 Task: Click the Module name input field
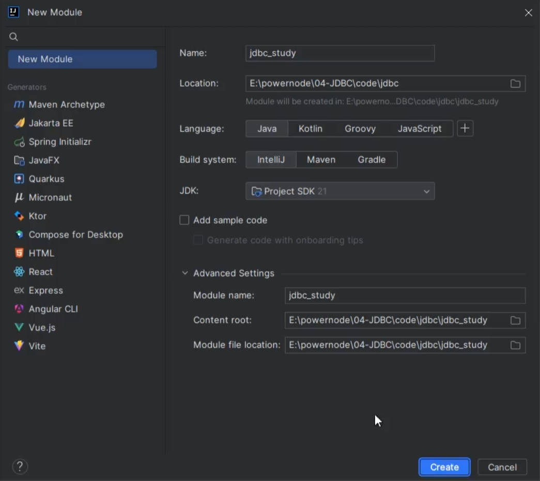(x=405, y=296)
